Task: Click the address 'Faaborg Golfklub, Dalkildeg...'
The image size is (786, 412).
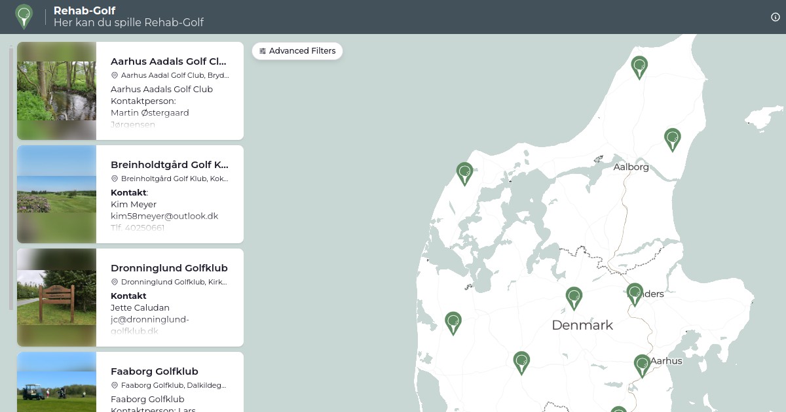Action: [x=174, y=385]
